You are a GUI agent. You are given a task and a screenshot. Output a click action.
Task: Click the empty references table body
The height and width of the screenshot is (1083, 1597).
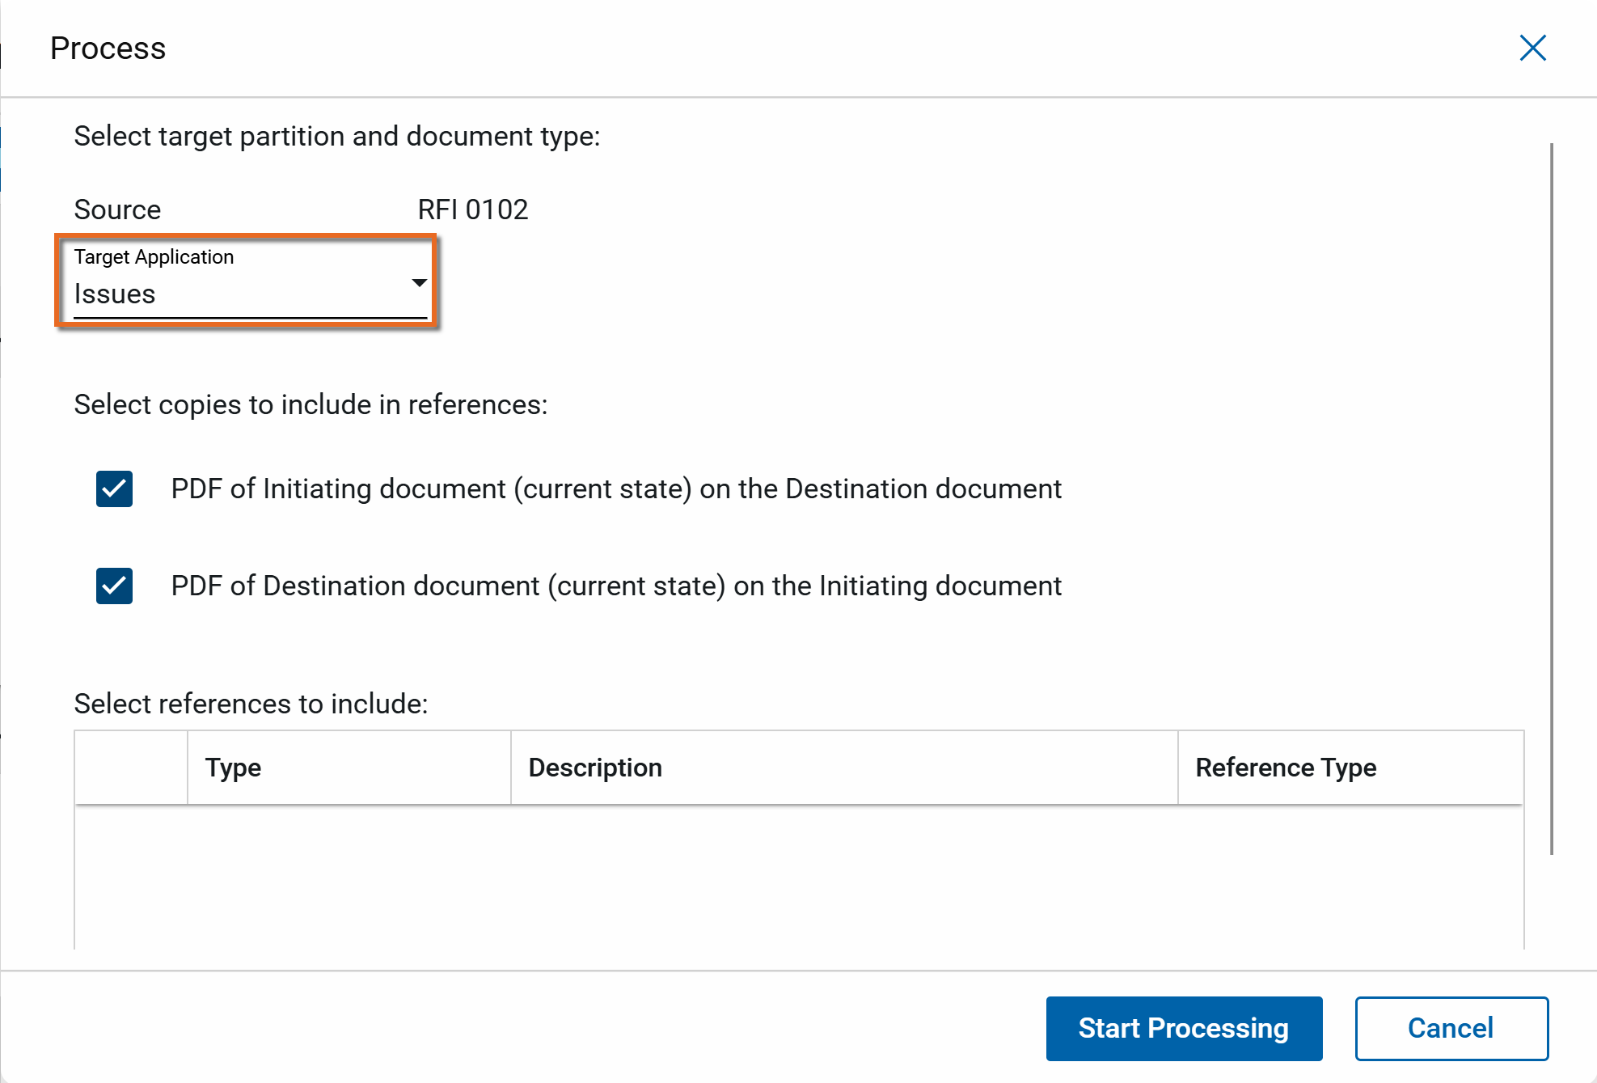[799, 878]
